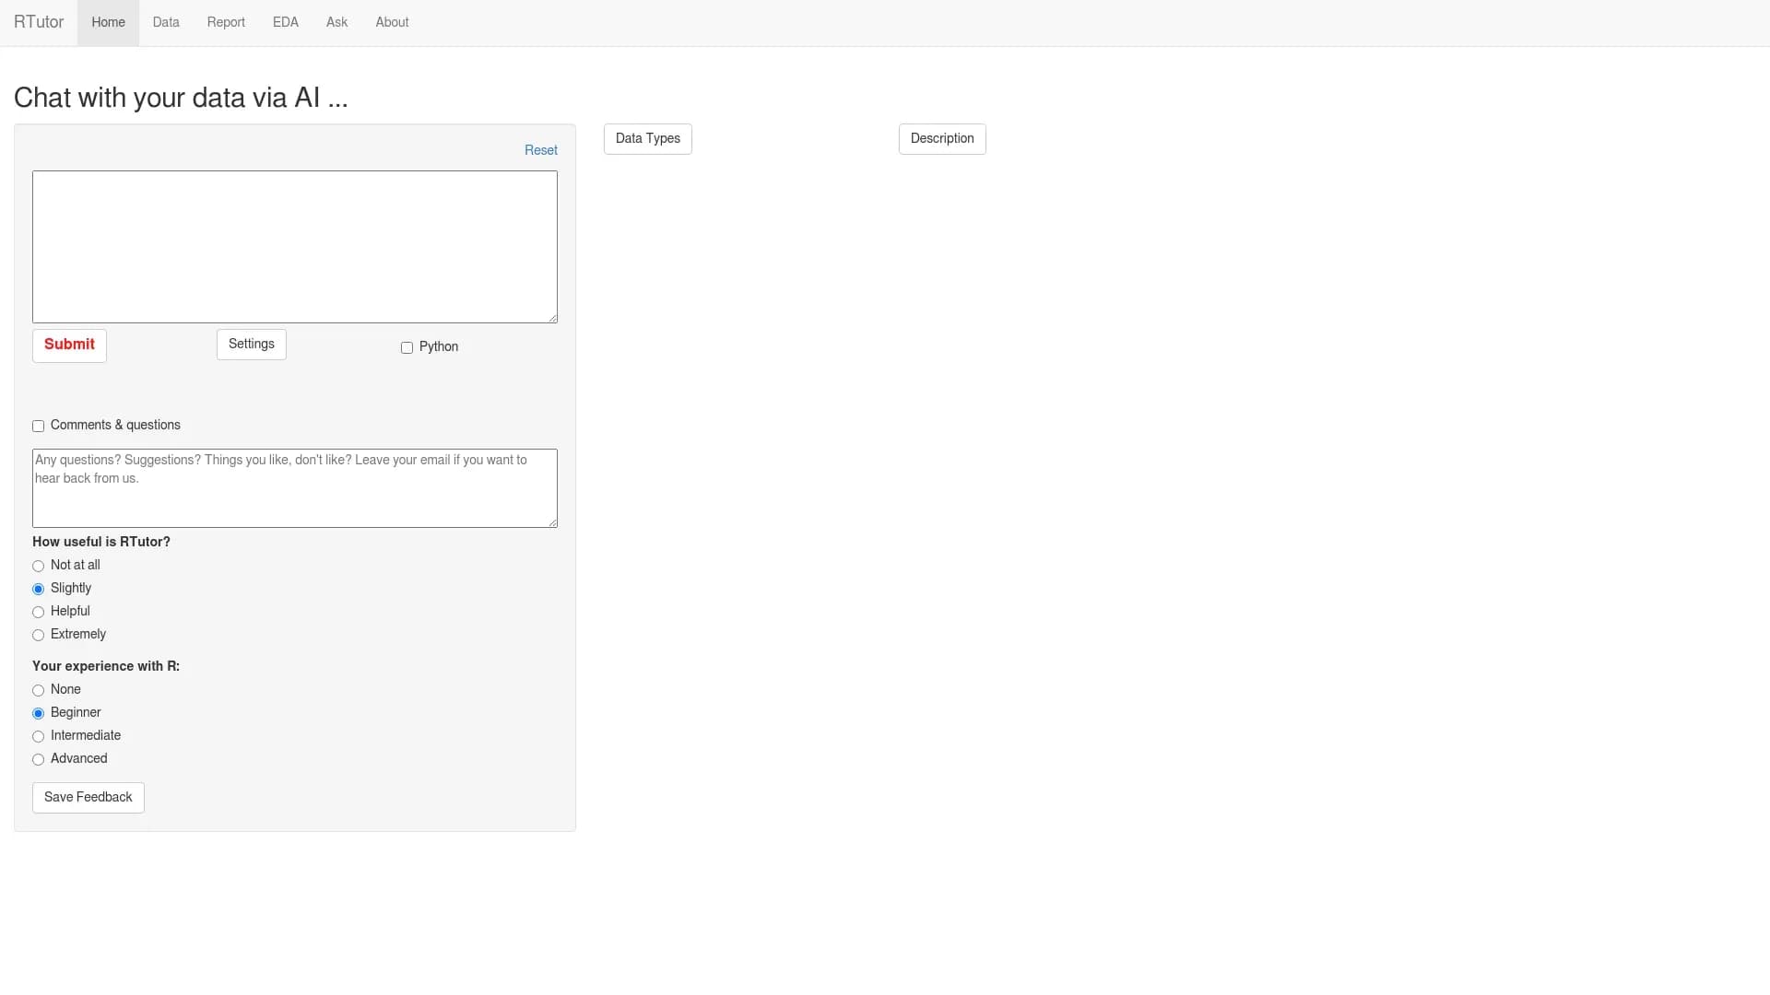
Task: Click the Data Types button
Action: pyautogui.click(x=648, y=139)
